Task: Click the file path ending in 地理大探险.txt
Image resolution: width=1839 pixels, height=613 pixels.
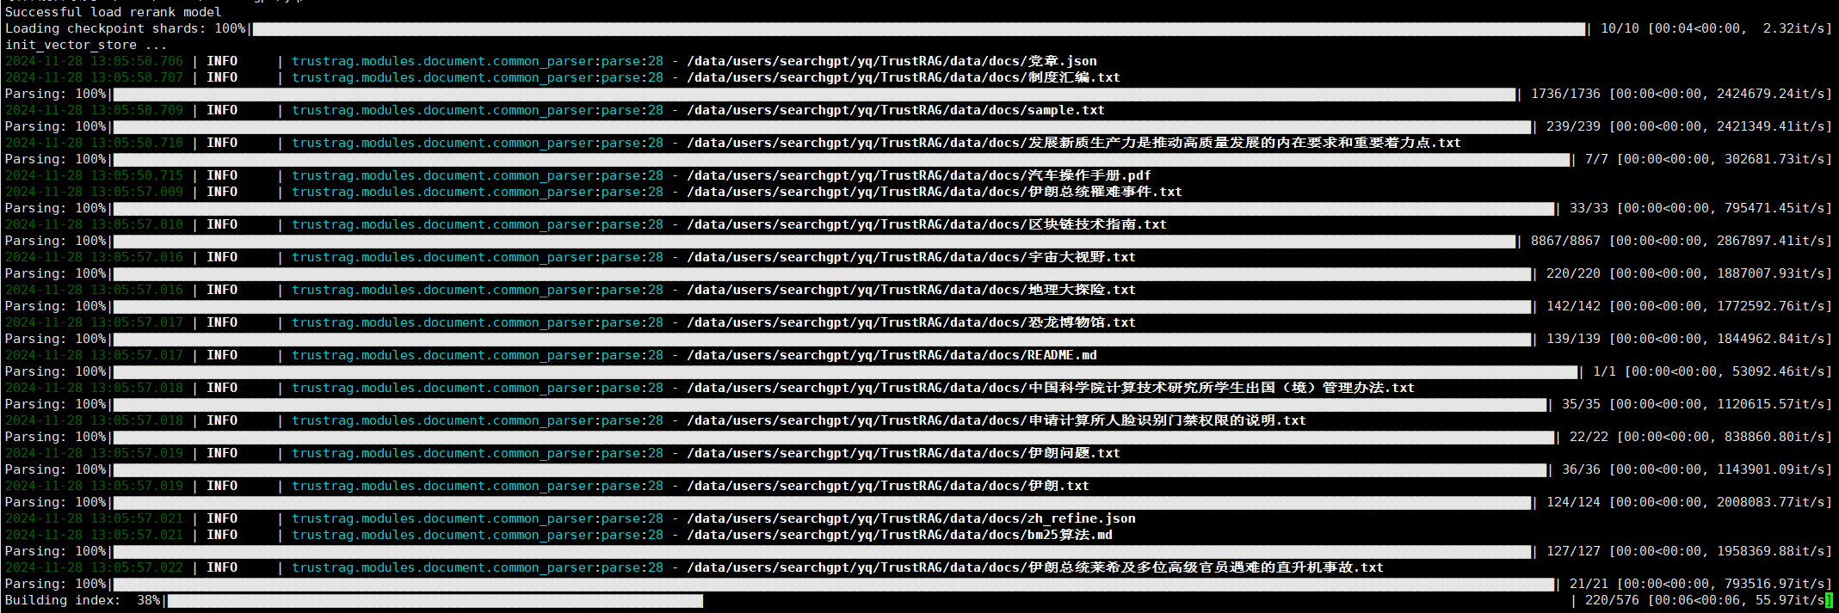Action: coord(911,290)
